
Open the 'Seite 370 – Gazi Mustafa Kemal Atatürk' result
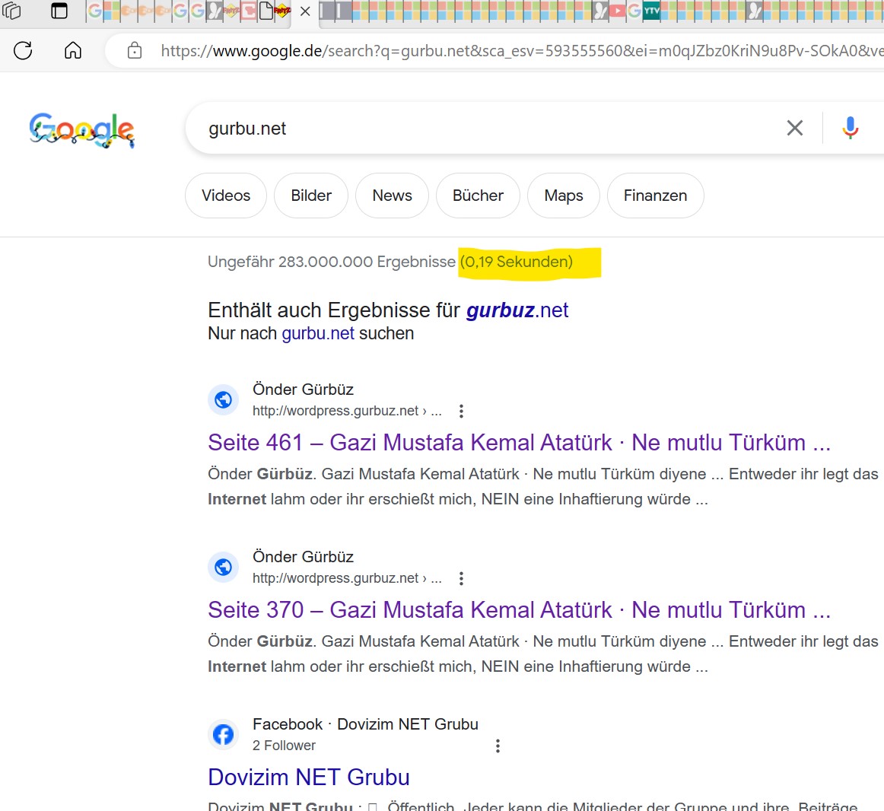tap(520, 609)
